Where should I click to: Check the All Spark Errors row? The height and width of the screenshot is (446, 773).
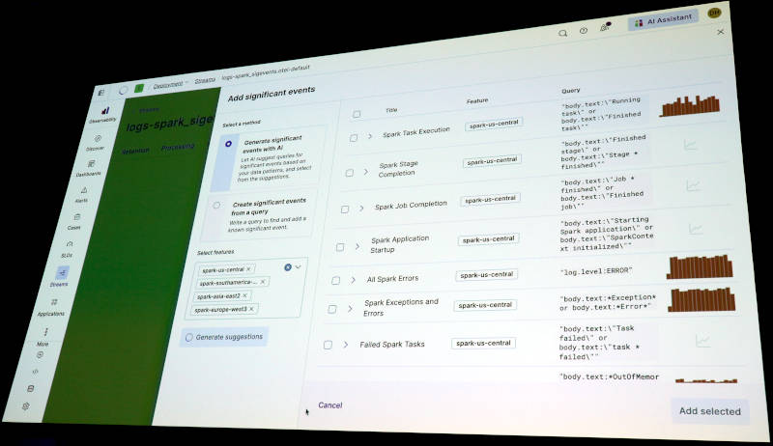335,281
